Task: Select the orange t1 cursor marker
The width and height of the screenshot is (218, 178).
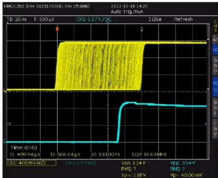Action: 57,29
